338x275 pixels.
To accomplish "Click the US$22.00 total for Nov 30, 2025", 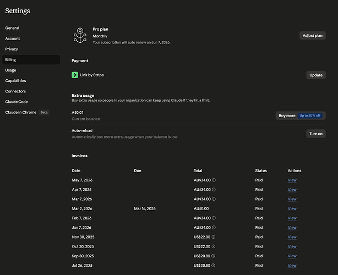I will pyautogui.click(x=202, y=237).
